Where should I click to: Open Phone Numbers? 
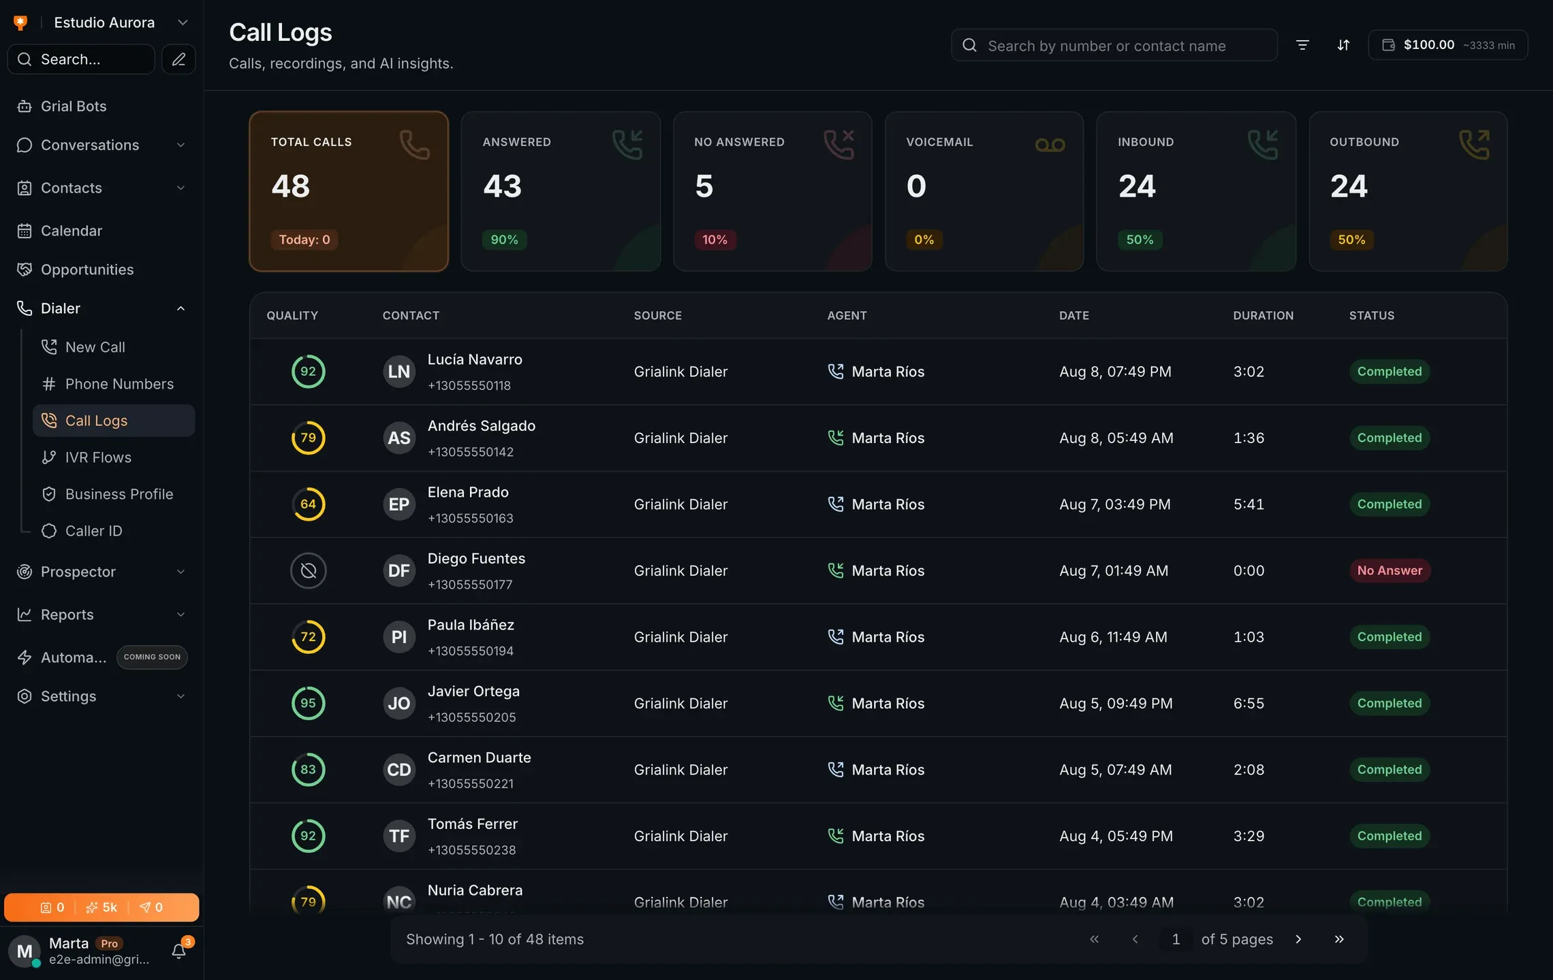tap(114, 384)
